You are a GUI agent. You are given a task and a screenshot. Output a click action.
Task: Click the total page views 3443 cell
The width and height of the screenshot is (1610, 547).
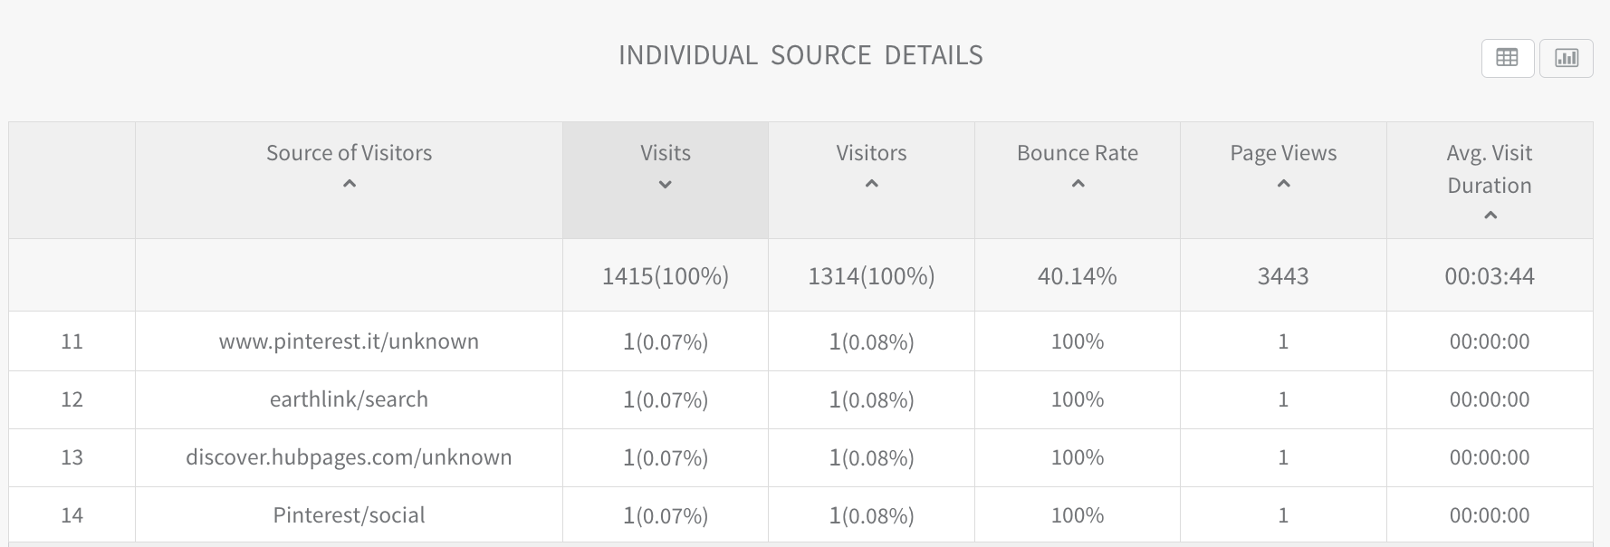[1283, 276]
